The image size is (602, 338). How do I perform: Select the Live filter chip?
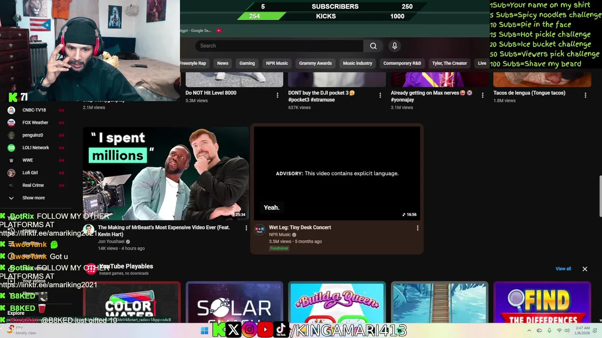pos(482,63)
